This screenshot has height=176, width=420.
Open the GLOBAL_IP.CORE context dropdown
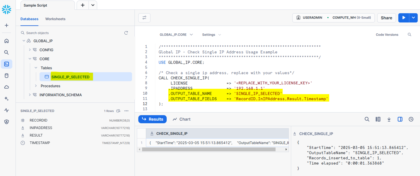[x=176, y=35]
